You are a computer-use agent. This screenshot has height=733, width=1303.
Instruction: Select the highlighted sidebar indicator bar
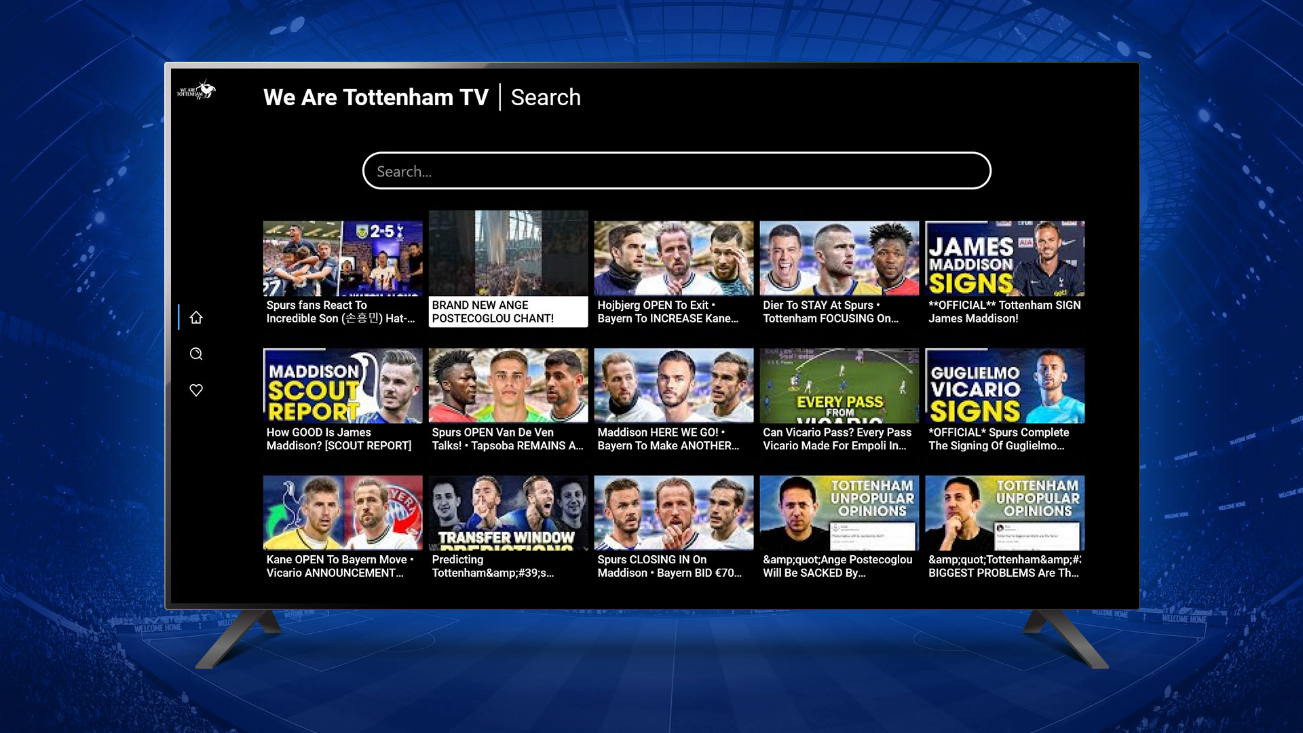[178, 317]
